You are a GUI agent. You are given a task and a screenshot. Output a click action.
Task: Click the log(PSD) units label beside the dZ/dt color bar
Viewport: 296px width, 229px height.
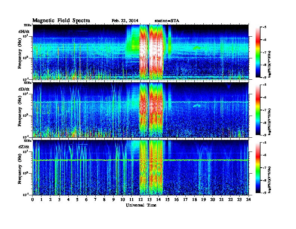pyautogui.click(x=270, y=179)
